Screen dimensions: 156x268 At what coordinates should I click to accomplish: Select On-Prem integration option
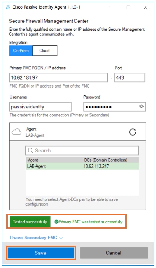coord(21,51)
